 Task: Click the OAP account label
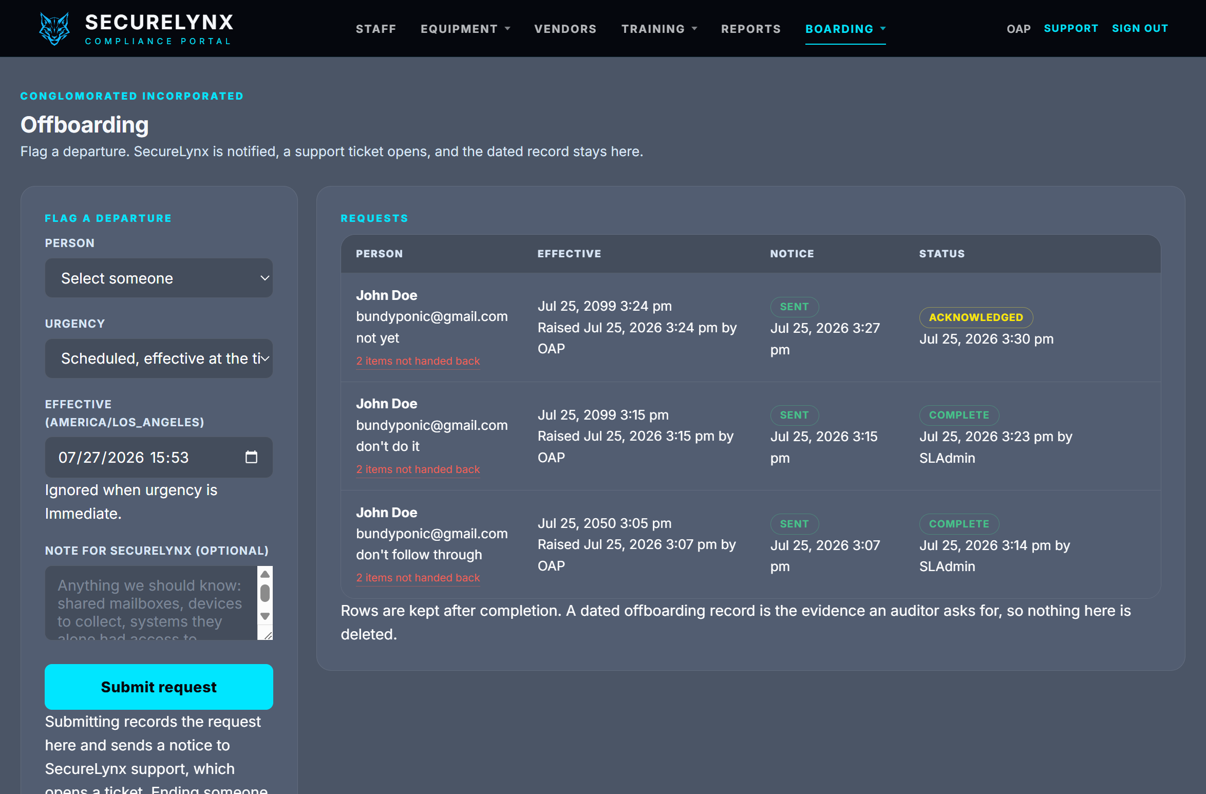click(1019, 29)
